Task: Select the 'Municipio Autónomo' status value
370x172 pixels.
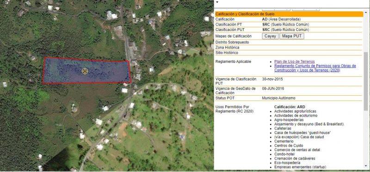Action: tap(278, 98)
